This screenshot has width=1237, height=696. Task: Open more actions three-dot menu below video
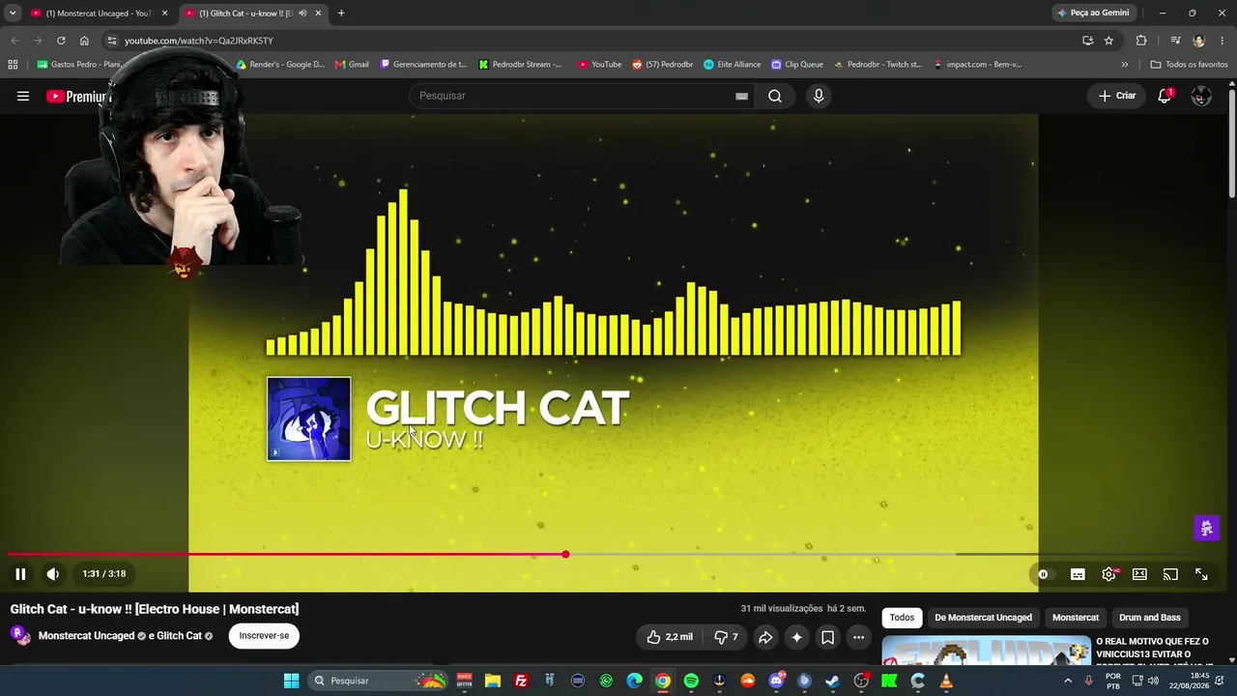858,637
